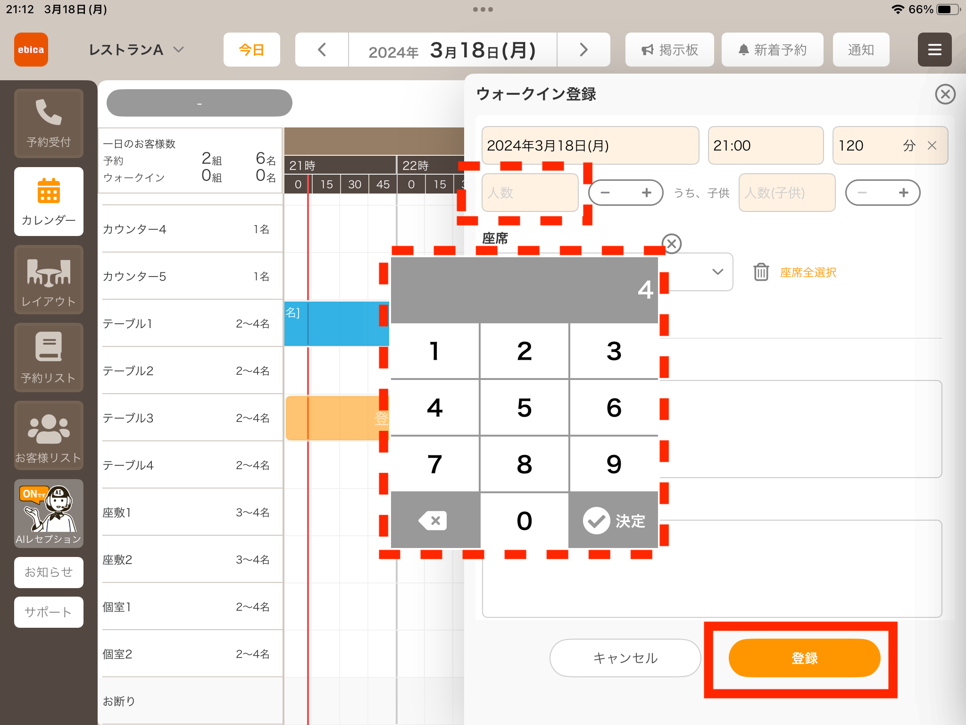Open the お客様リスト customer list
Image resolution: width=966 pixels, height=725 pixels.
tap(49, 436)
